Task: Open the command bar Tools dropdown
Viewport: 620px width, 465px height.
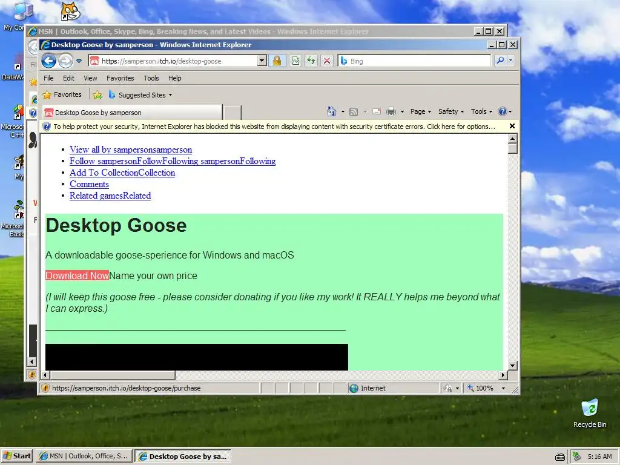Action: pos(481,111)
